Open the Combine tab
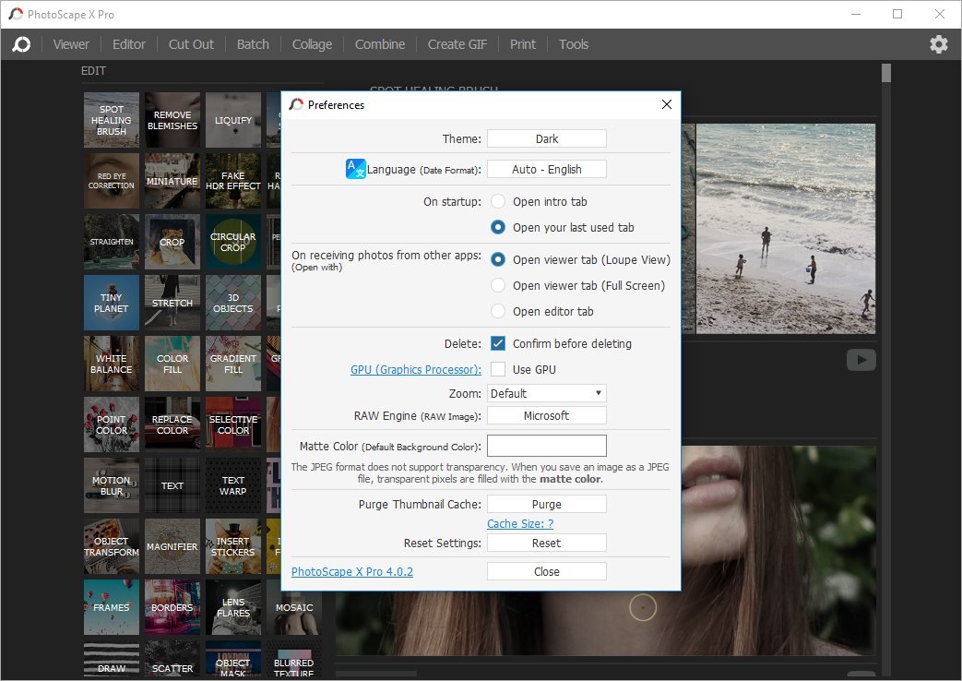962x681 pixels. (380, 44)
